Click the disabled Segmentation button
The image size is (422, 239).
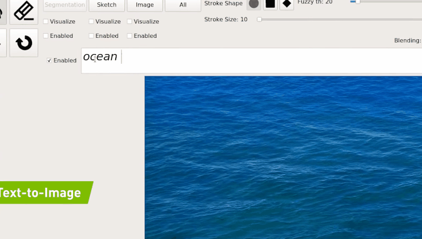pos(65,5)
